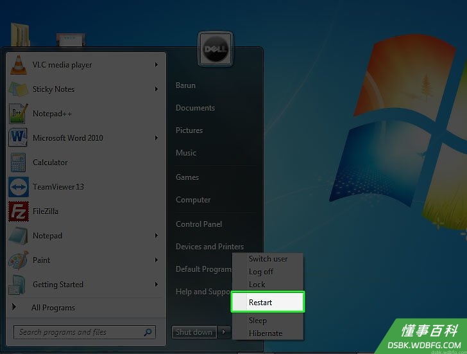Open the Calculator icon
The image size is (467, 354).
(x=18, y=163)
